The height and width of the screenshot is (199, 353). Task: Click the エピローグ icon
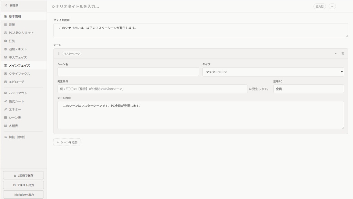[x=6, y=82]
